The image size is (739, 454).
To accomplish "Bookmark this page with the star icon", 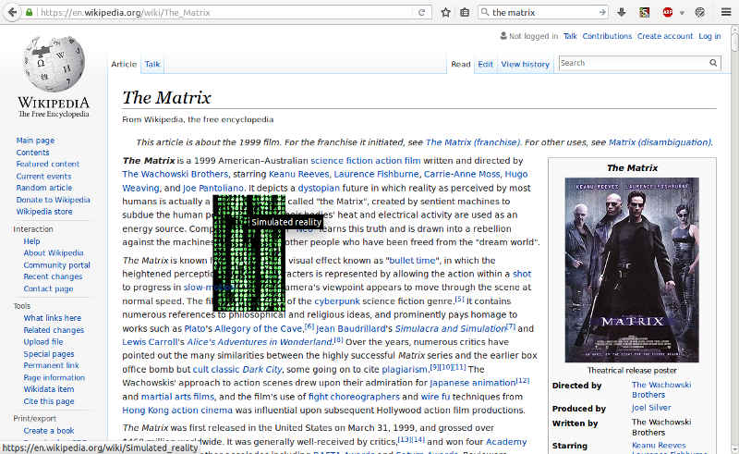I will pos(445,13).
